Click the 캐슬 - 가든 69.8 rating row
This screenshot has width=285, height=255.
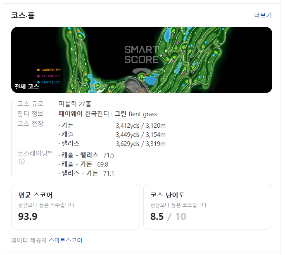pyautogui.click(x=83, y=164)
